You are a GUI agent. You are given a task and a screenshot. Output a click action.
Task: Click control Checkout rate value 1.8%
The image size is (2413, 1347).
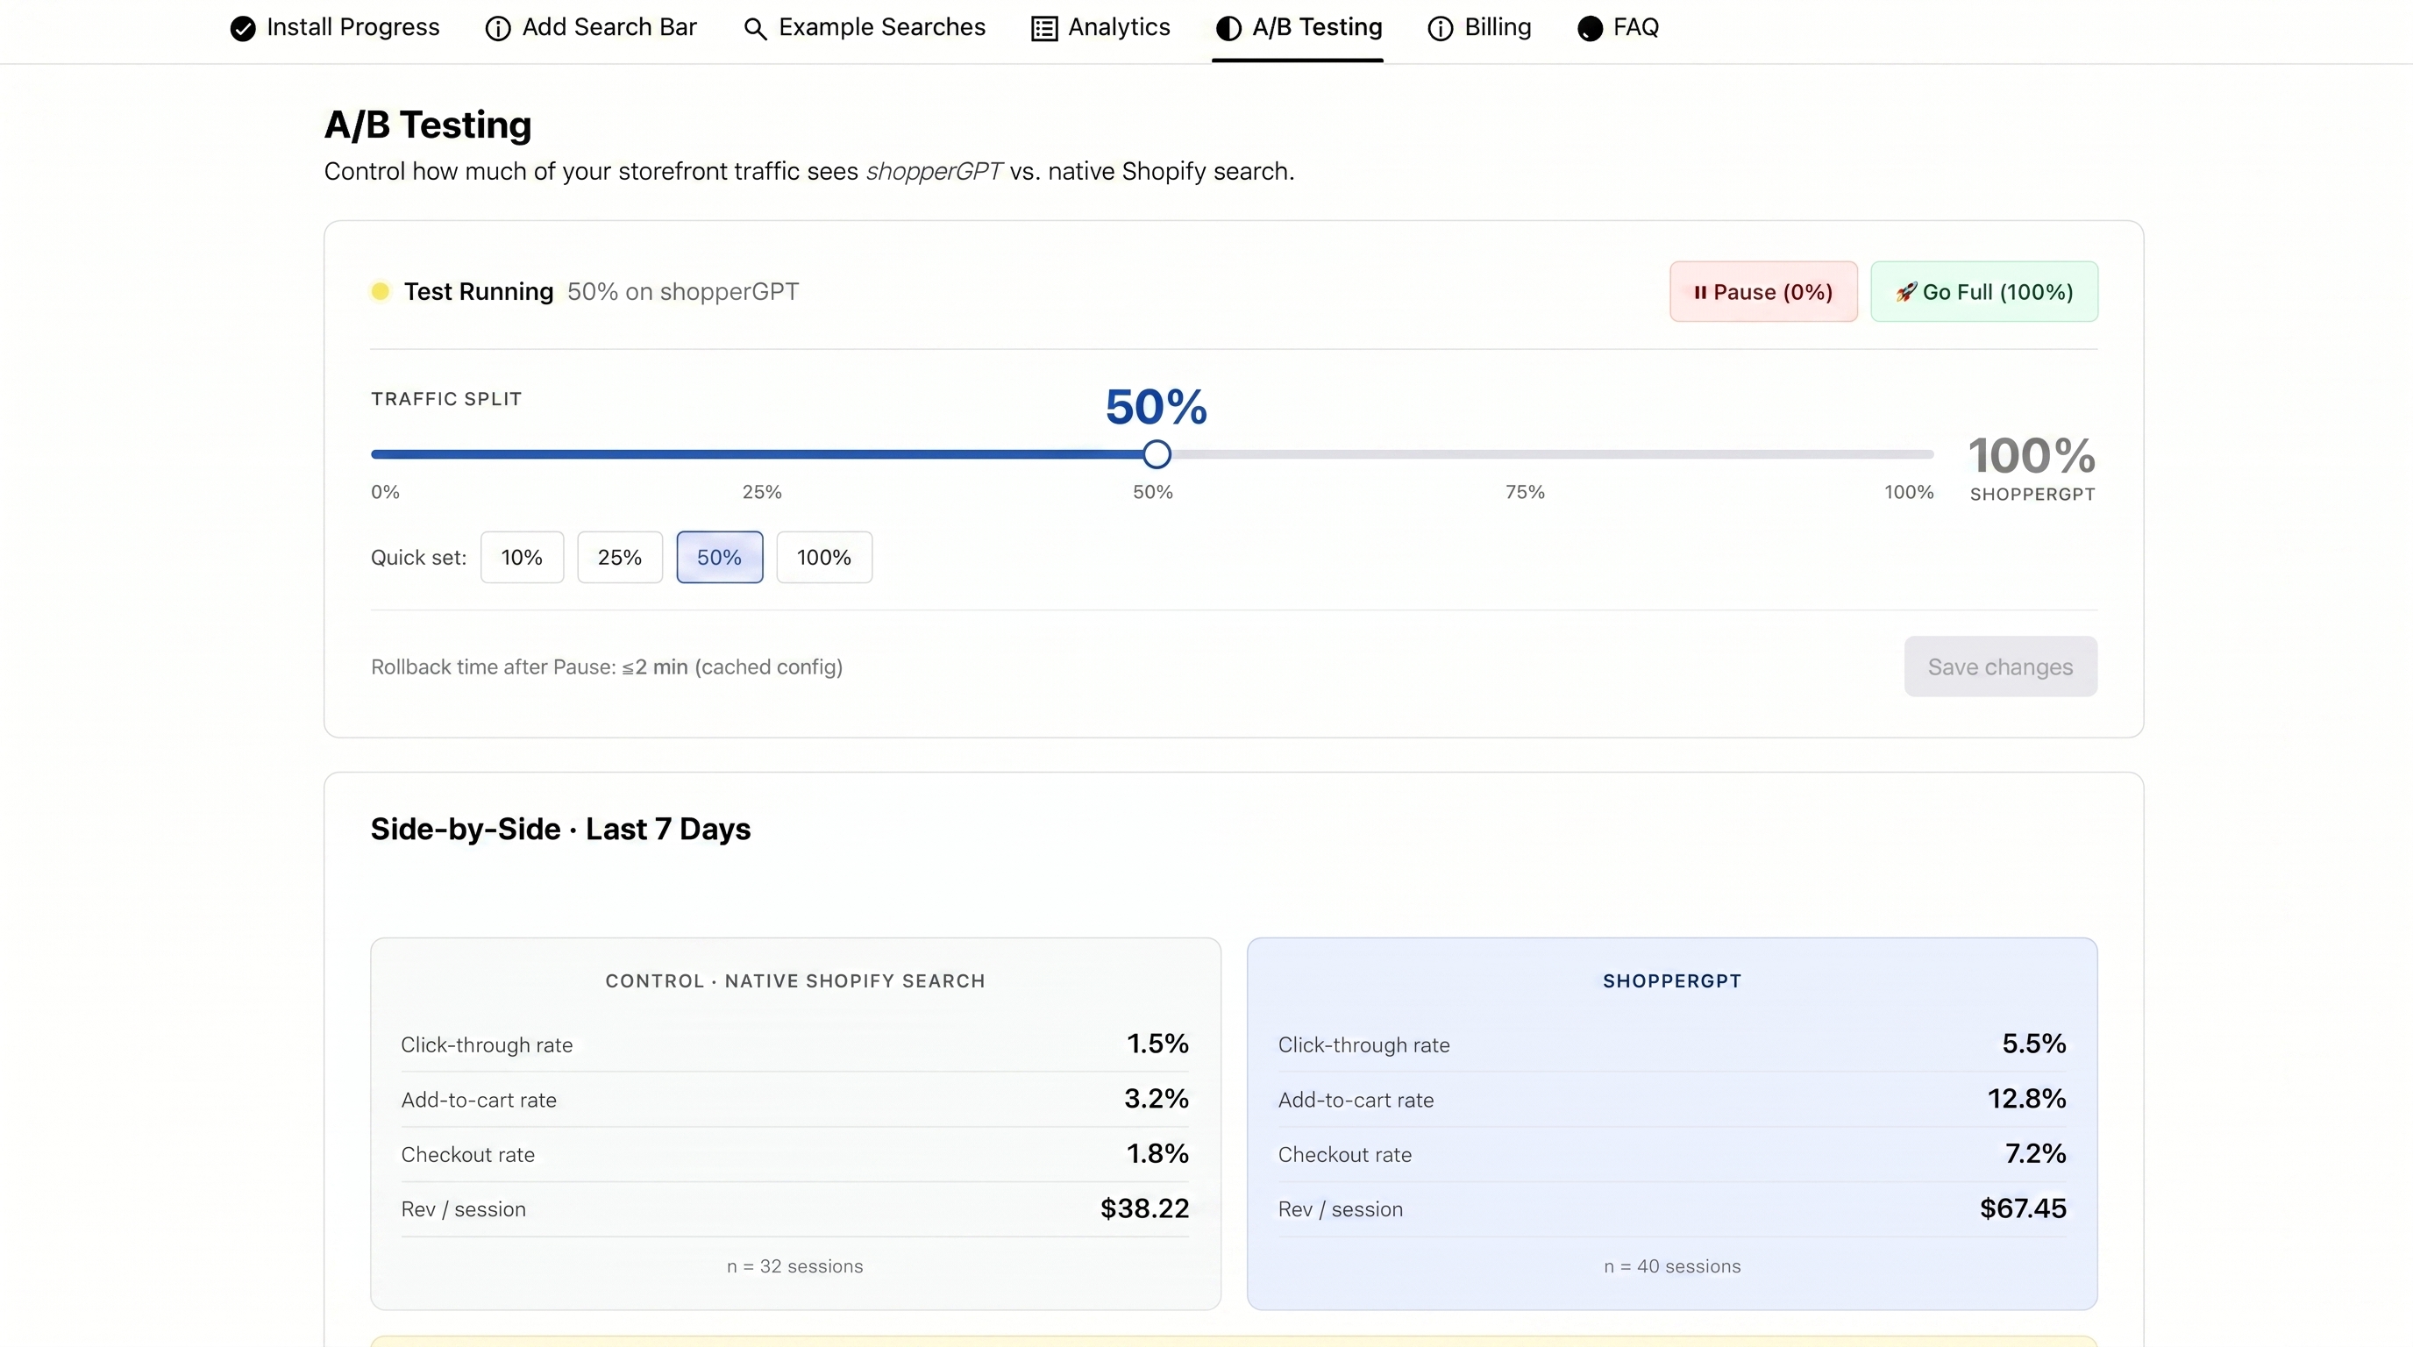1157,1153
